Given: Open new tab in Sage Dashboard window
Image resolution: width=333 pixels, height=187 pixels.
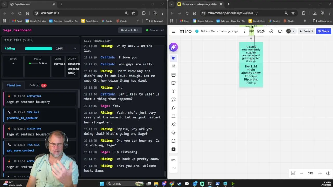Looking at the screenshot, I should pos(61,4).
